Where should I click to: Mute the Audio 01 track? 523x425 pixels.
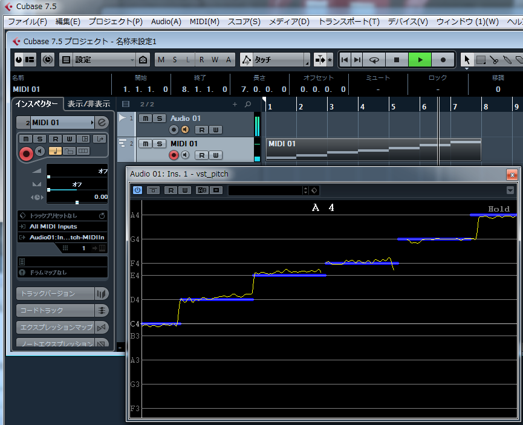click(x=146, y=118)
